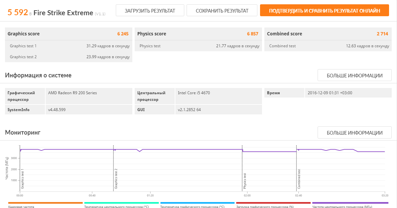Click the AMD Radeon R9 200 Series entry

click(x=72, y=93)
